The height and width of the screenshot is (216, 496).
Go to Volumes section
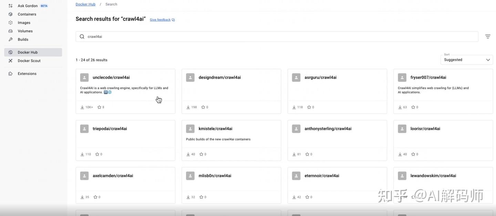coord(33,31)
